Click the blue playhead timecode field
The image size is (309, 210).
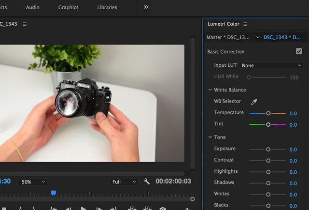[x=5, y=181]
